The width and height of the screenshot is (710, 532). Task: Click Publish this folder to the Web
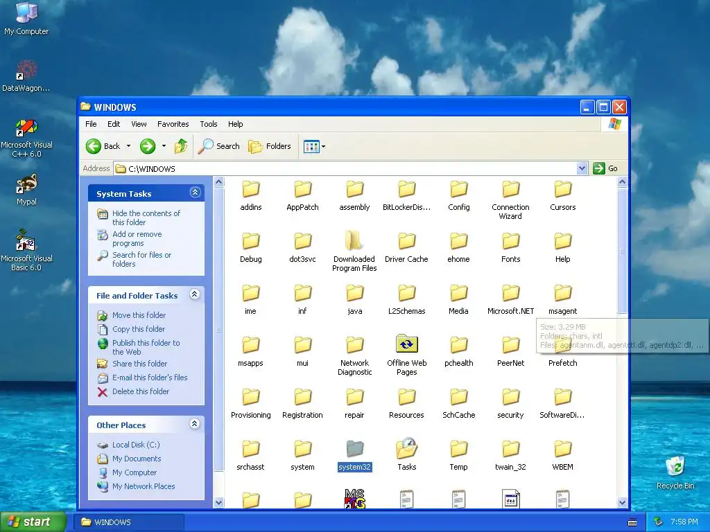click(146, 348)
